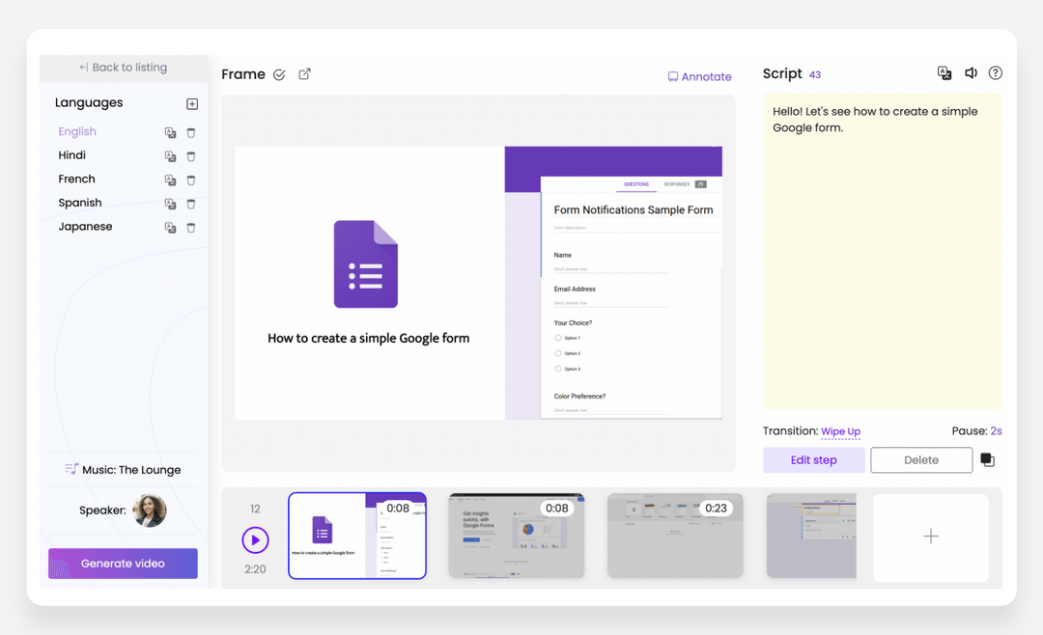Play script audio with speaker icon
The width and height of the screenshot is (1043, 635).
click(x=972, y=73)
